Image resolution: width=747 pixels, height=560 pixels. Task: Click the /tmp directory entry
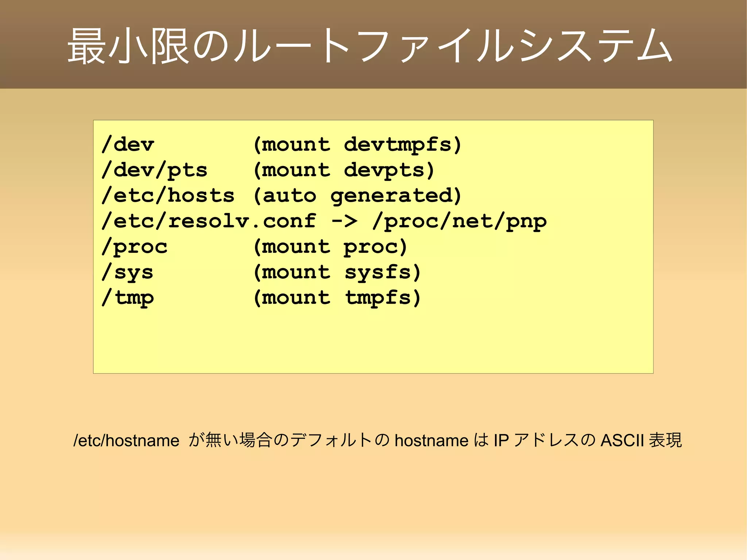tap(128, 298)
